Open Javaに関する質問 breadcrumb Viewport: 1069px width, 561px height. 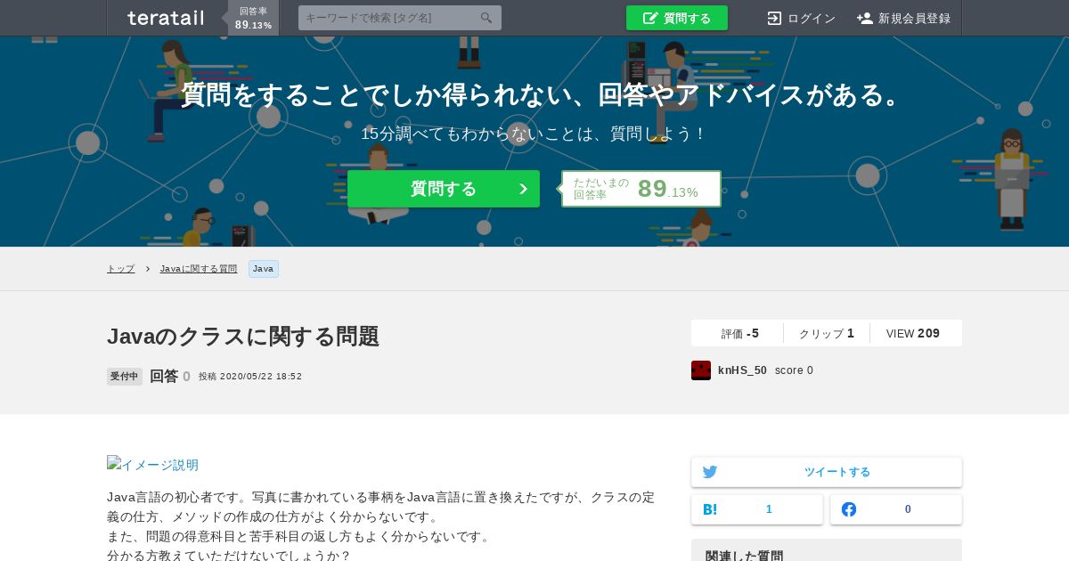click(199, 269)
